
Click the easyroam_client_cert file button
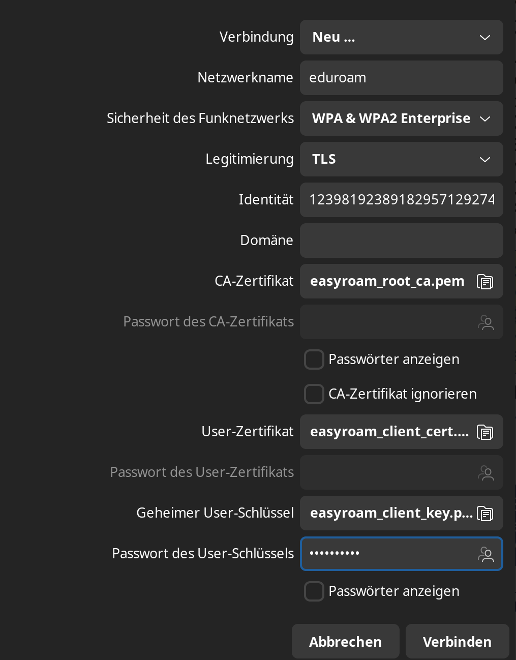(389, 432)
